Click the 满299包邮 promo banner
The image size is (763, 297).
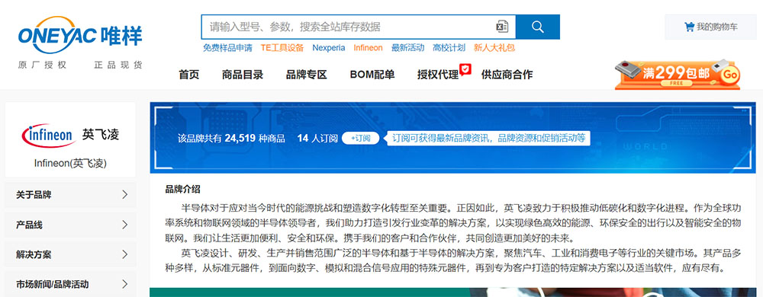[x=678, y=75]
